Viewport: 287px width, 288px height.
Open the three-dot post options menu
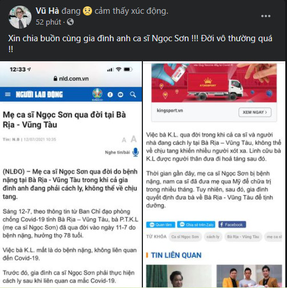266,16
